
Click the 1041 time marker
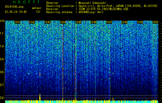click(17, 22)
